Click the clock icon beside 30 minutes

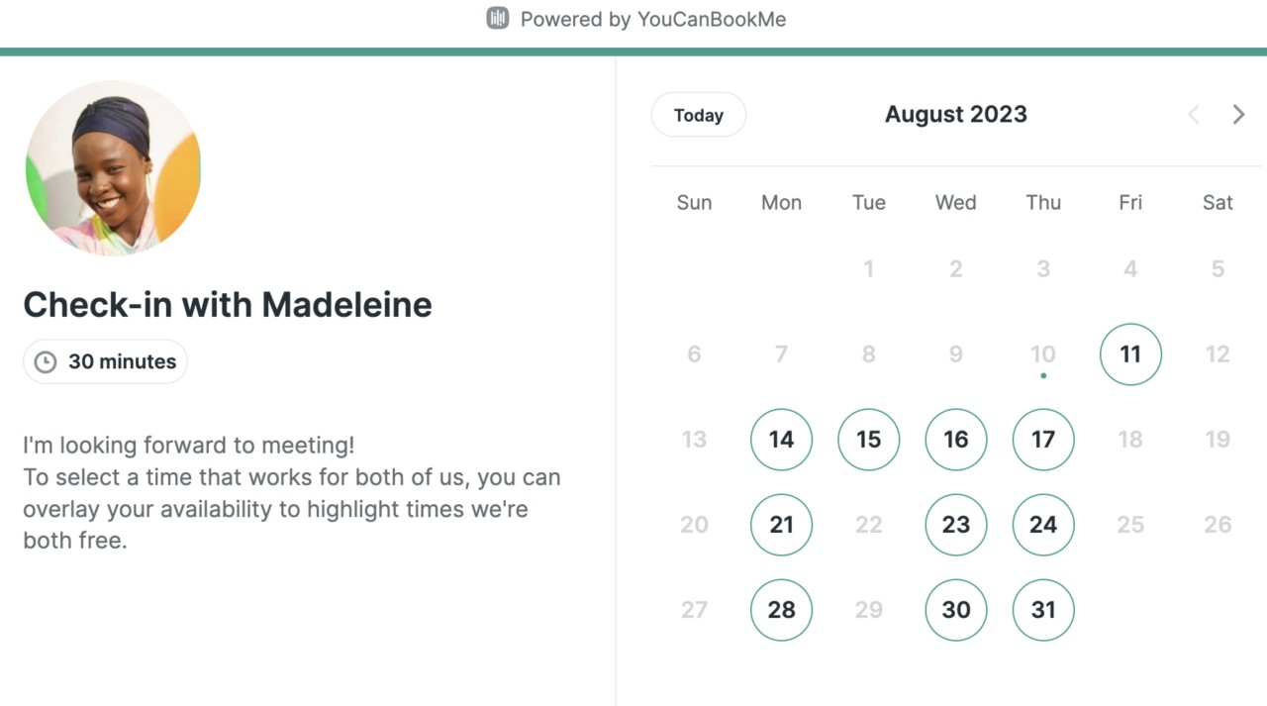(45, 361)
